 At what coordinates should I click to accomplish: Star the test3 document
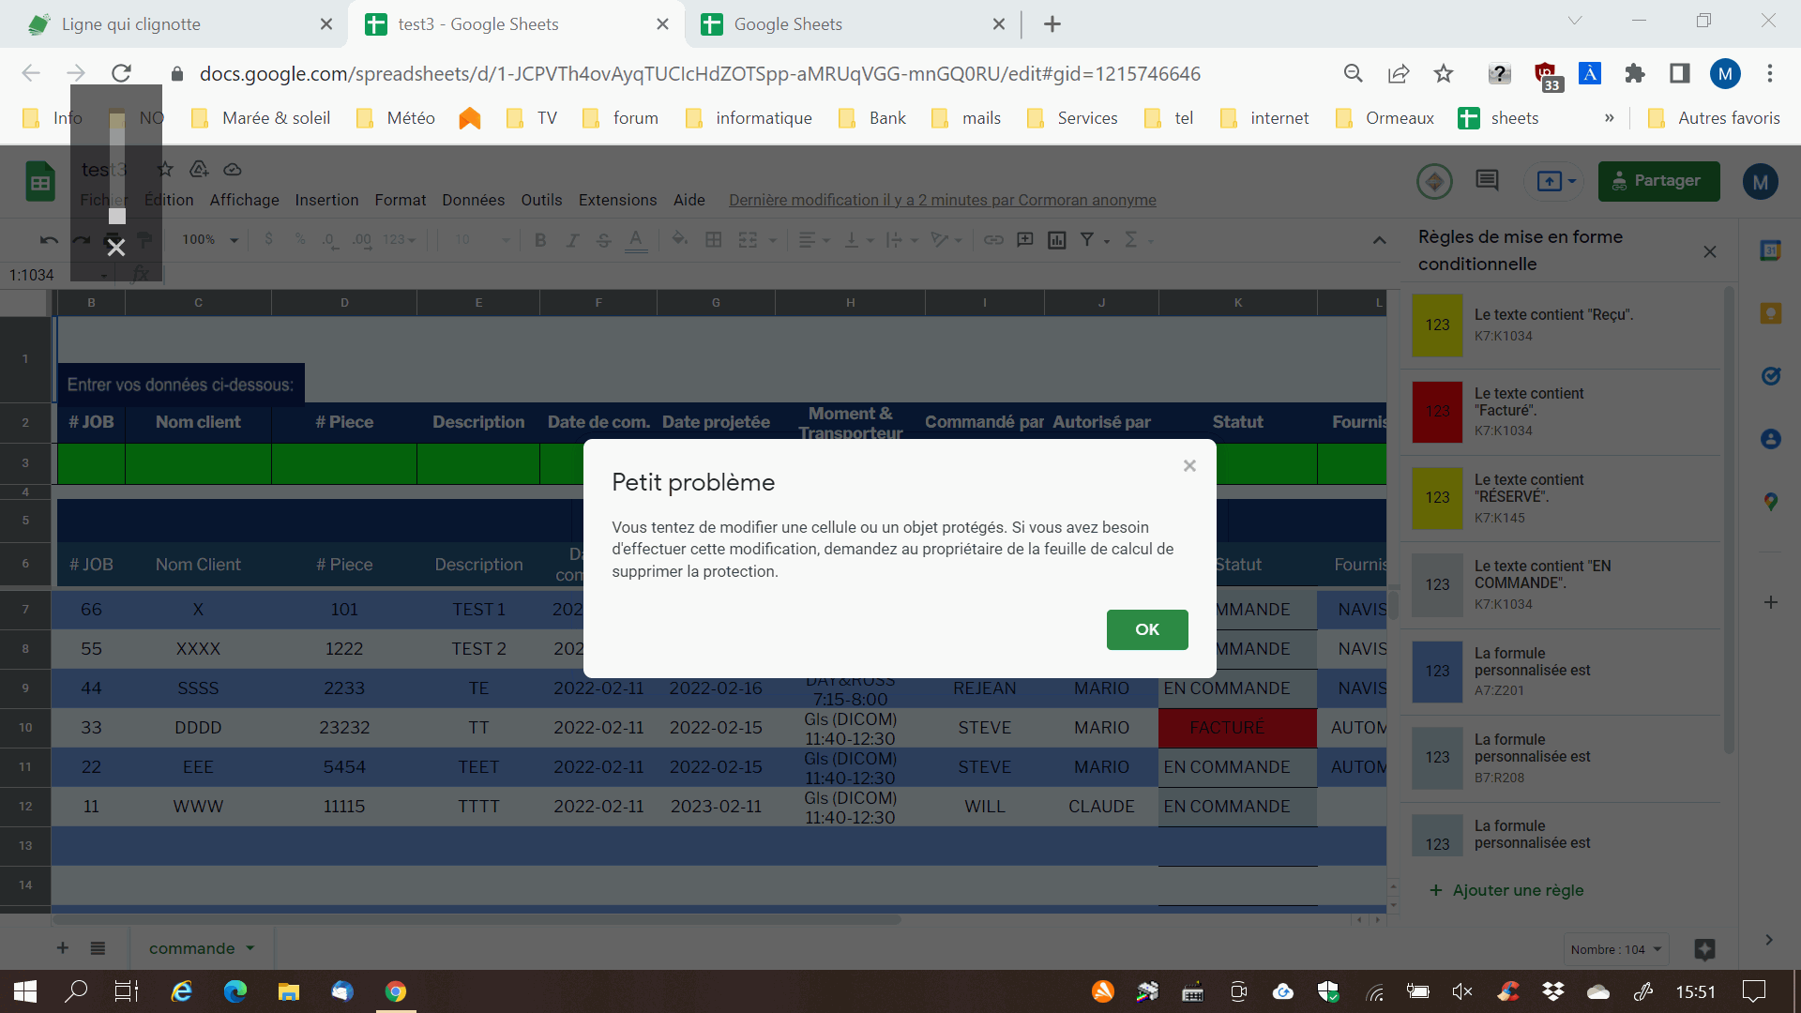(165, 170)
